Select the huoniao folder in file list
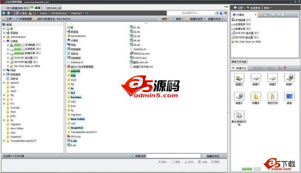This screenshot has width=301, height=173. (74, 97)
